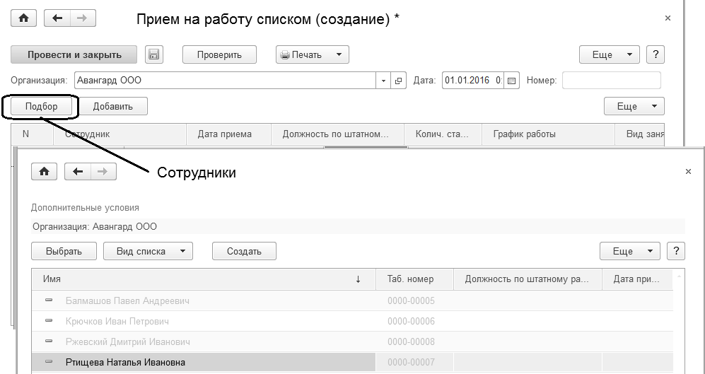Open the Вид списка dropdown
The width and height of the screenshot is (705, 374).
coord(148,251)
